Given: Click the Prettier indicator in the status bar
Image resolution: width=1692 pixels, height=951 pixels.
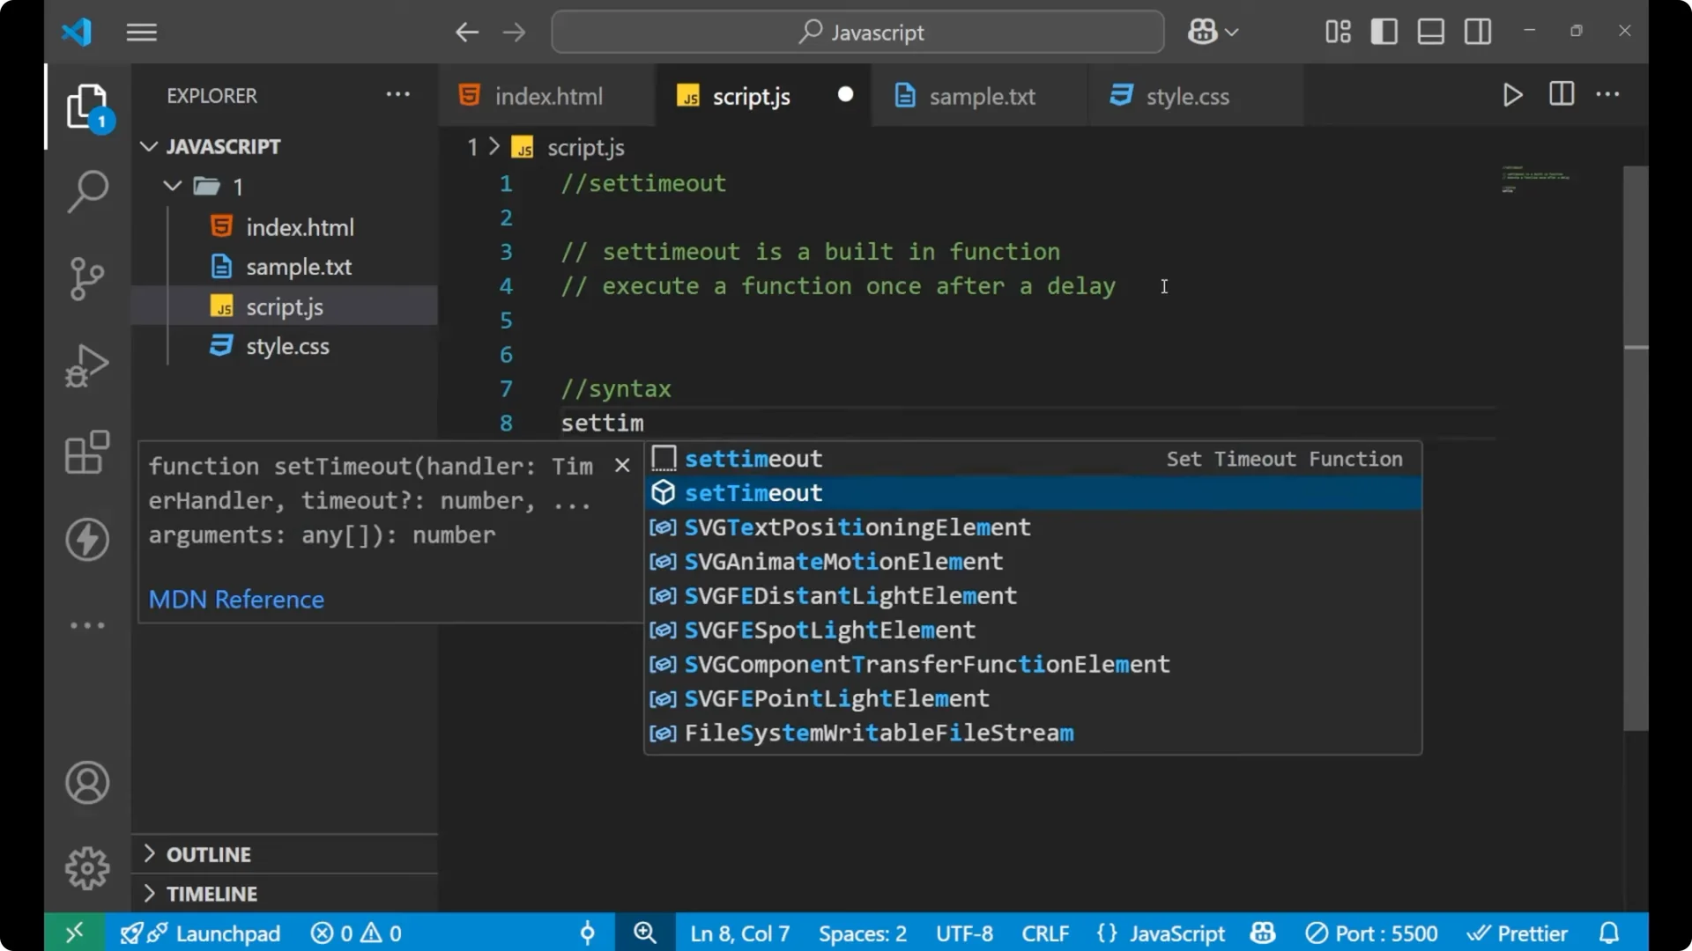Looking at the screenshot, I should [x=1518, y=933].
